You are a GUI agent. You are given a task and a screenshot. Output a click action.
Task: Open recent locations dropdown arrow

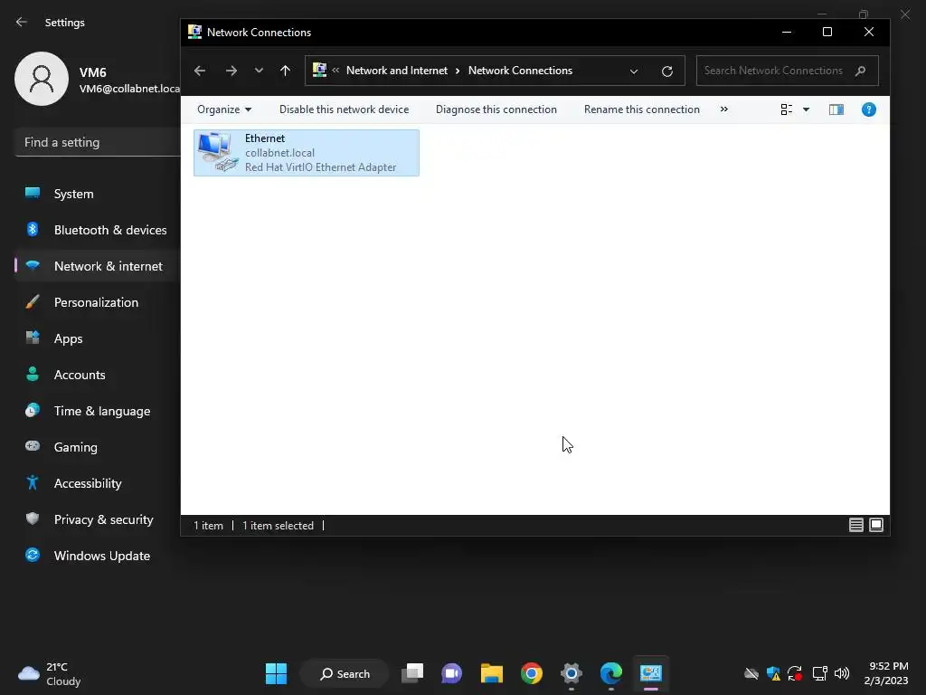tap(259, 71)
